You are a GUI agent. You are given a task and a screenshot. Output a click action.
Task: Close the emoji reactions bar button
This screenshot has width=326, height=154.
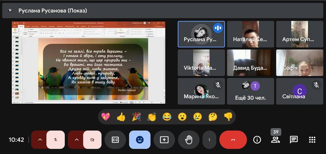[x=140, y=140]
